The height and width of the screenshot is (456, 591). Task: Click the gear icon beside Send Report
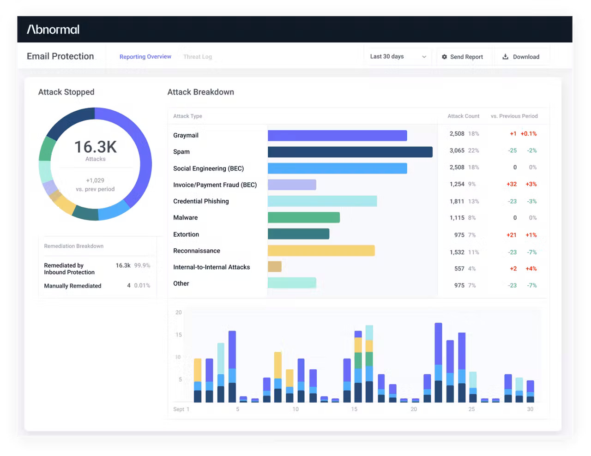(x=444, y=57)
